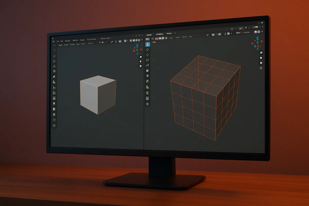Toggle the blue icon button in right viewport header
Screen dimensions: 309x206
coord(213,35)
